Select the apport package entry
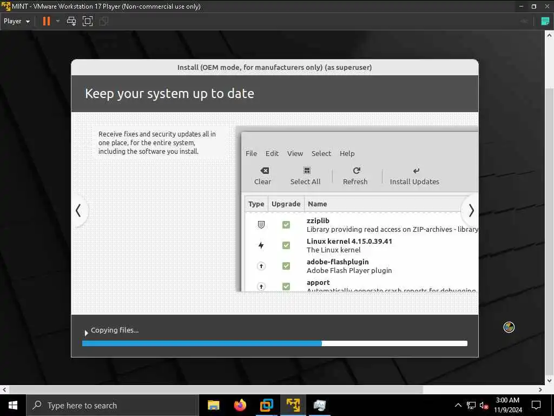554x416 pixels. pos(318,282)
